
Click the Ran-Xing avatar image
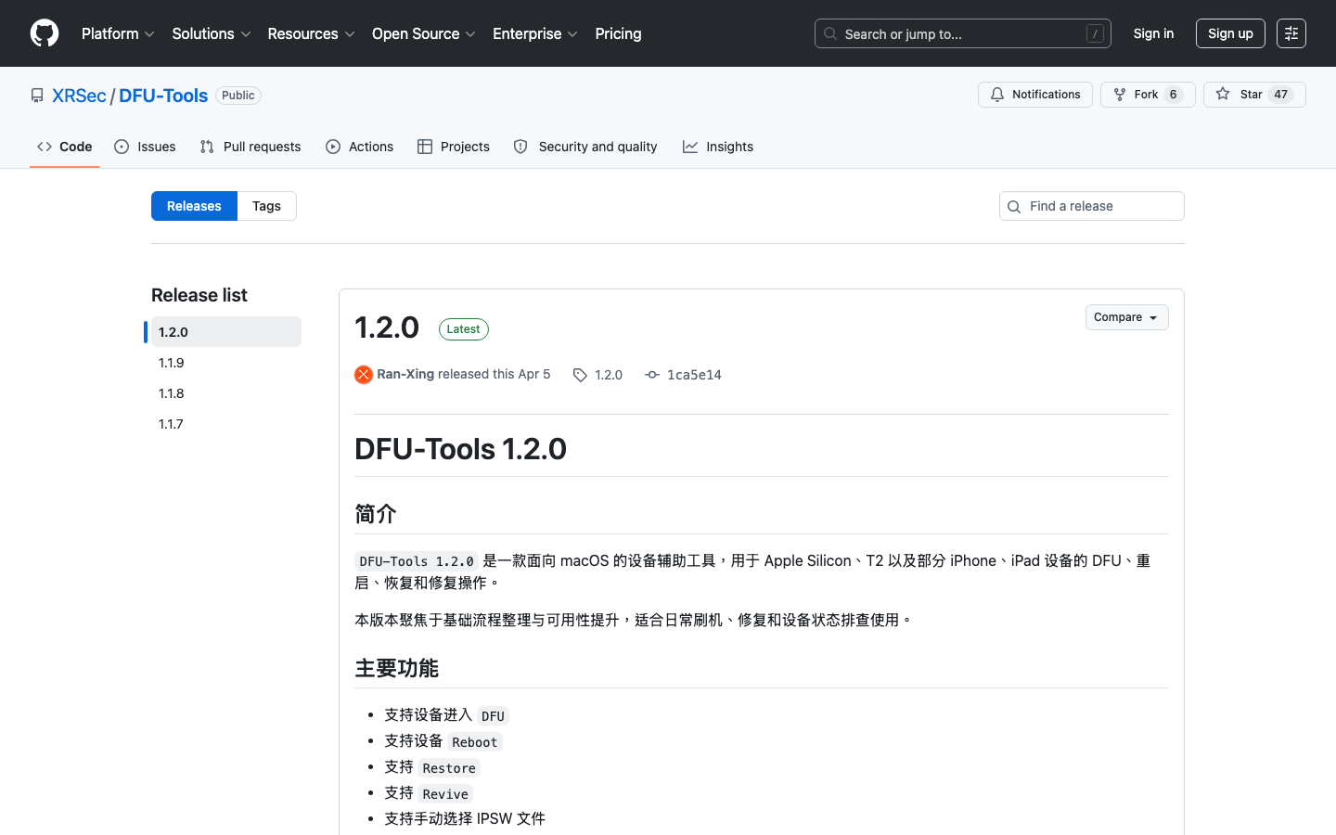click(x=364, y=375)
